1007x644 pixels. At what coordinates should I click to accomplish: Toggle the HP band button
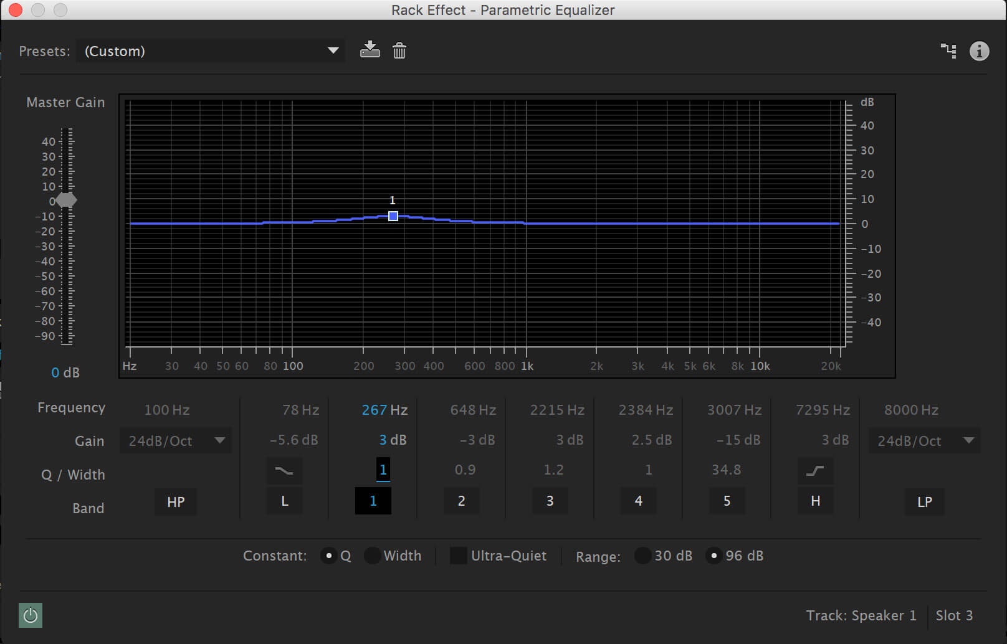point(176,501)
